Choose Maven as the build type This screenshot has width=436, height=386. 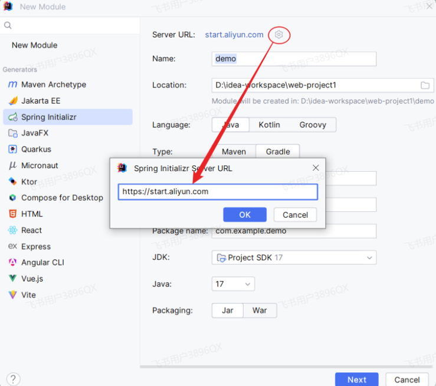[x=234, y=152]
